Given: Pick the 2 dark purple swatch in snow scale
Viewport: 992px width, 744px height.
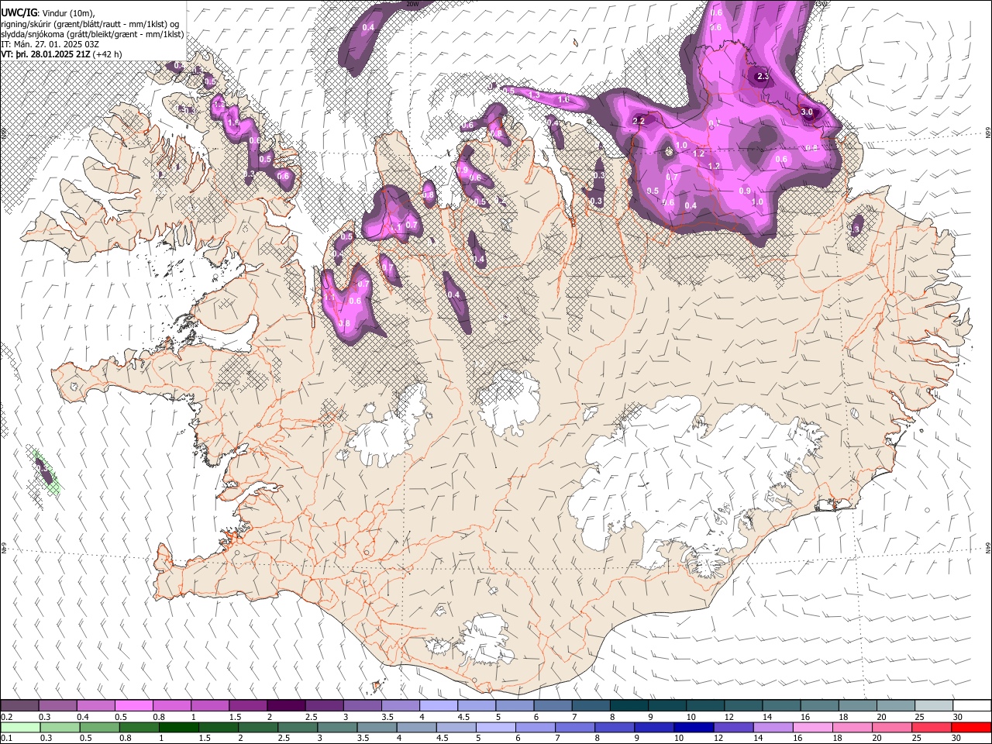Looking at the screenshot, I should [x=285, y=706].
